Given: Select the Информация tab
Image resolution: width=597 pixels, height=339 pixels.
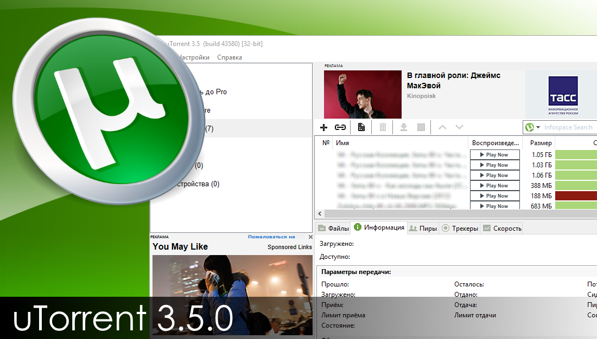Looking at the screenshot, I should pyautogui.click(x=379, y=227).
